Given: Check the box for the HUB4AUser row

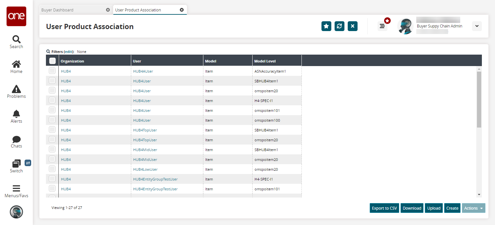Looking at the screenshot, I should [52, 71].
